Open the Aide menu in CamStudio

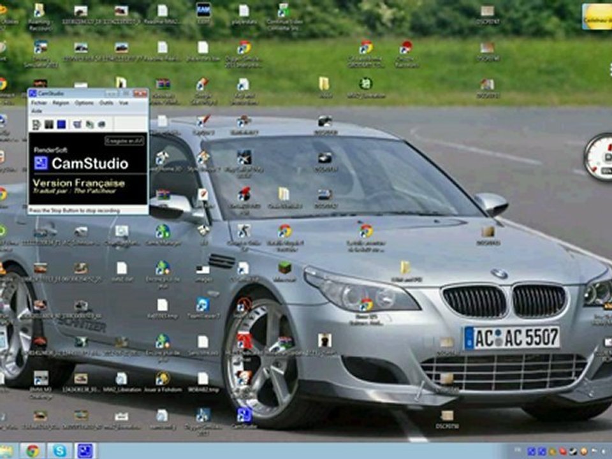click(x=36, y=110)
